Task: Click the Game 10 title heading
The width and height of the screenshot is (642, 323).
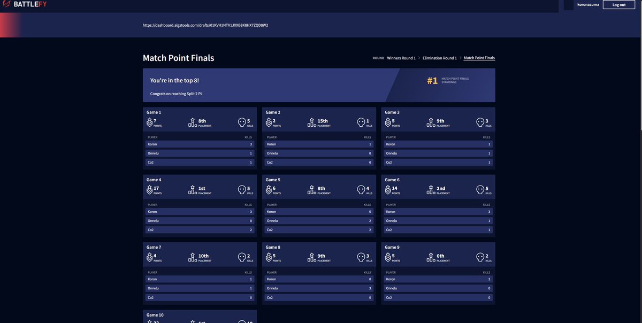Action: (x=155, y=315)
